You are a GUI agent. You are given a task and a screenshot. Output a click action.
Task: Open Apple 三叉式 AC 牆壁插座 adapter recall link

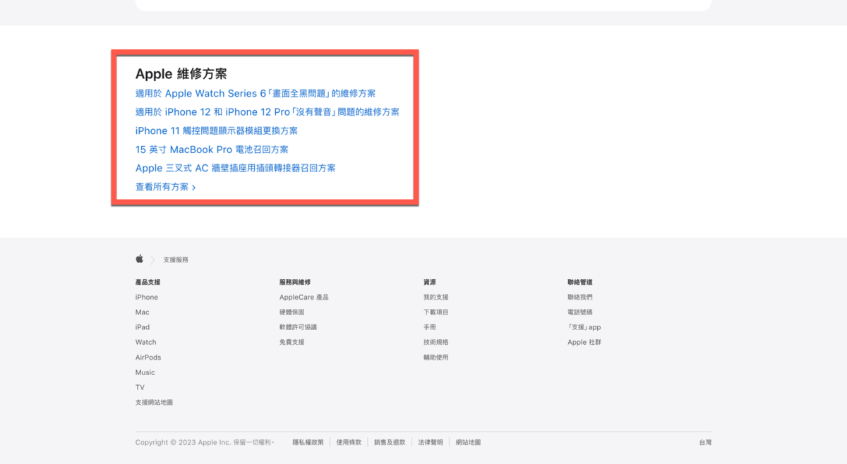[x=236, y=168]
